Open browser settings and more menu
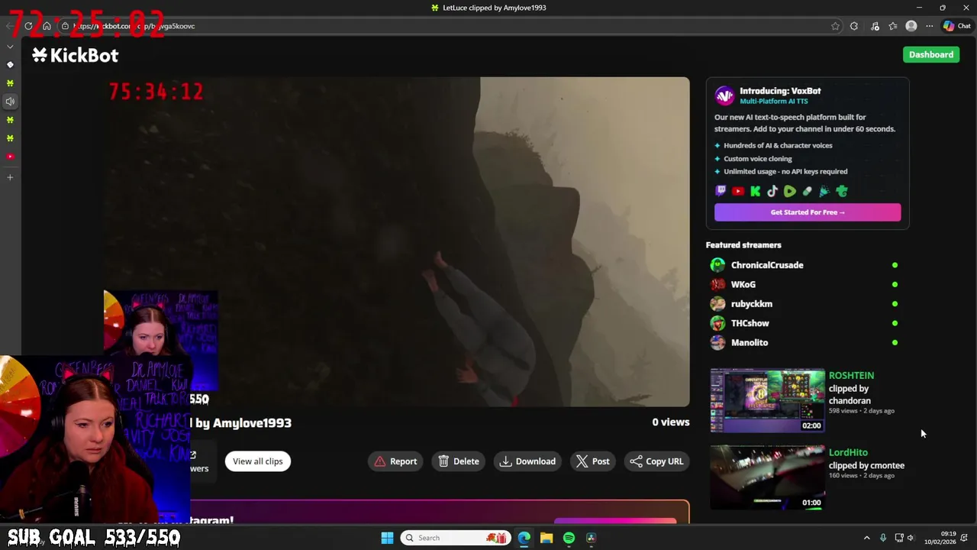Image resolution: width=977 pixels, height=550 pixels. click(x=929, y=26)
